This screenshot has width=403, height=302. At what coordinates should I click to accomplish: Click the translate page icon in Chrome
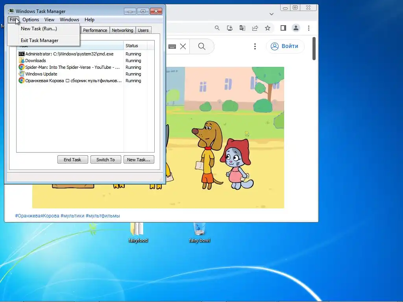click(242, 28)
